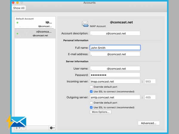Click the Account description field
Image resolution: width=179 pixels, height=134 pixels.
[x=115, y=33]
